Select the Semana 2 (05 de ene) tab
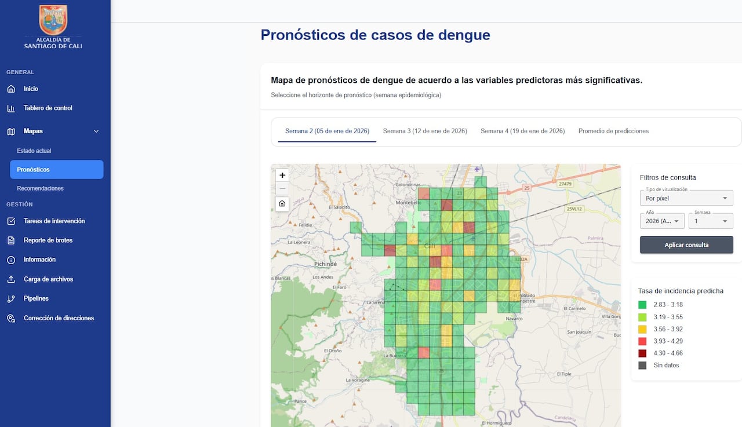This screenshot has width=742, height=427. click(x=327, y=132)
